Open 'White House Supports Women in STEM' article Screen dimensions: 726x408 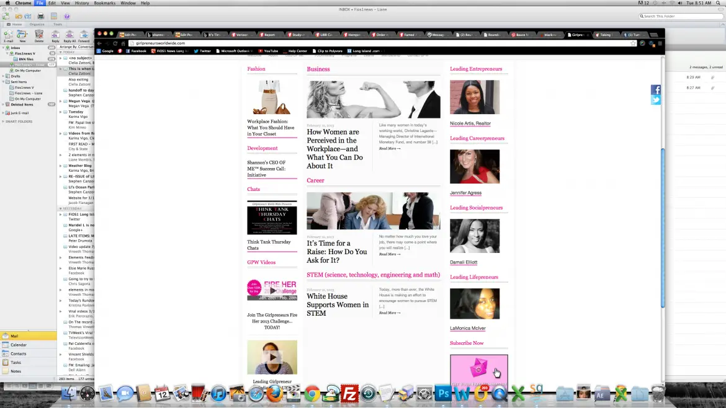[x=338, y=305]
